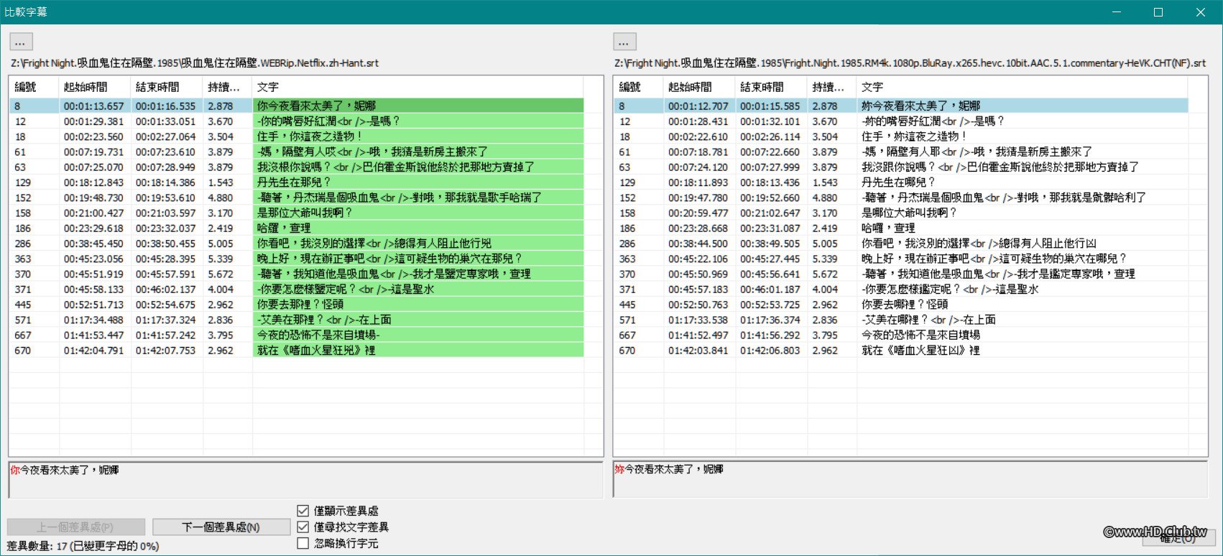Select end time 00:19:53.610
The width and height of the screenshot is (1223, 556).
[x=165, y=198]
